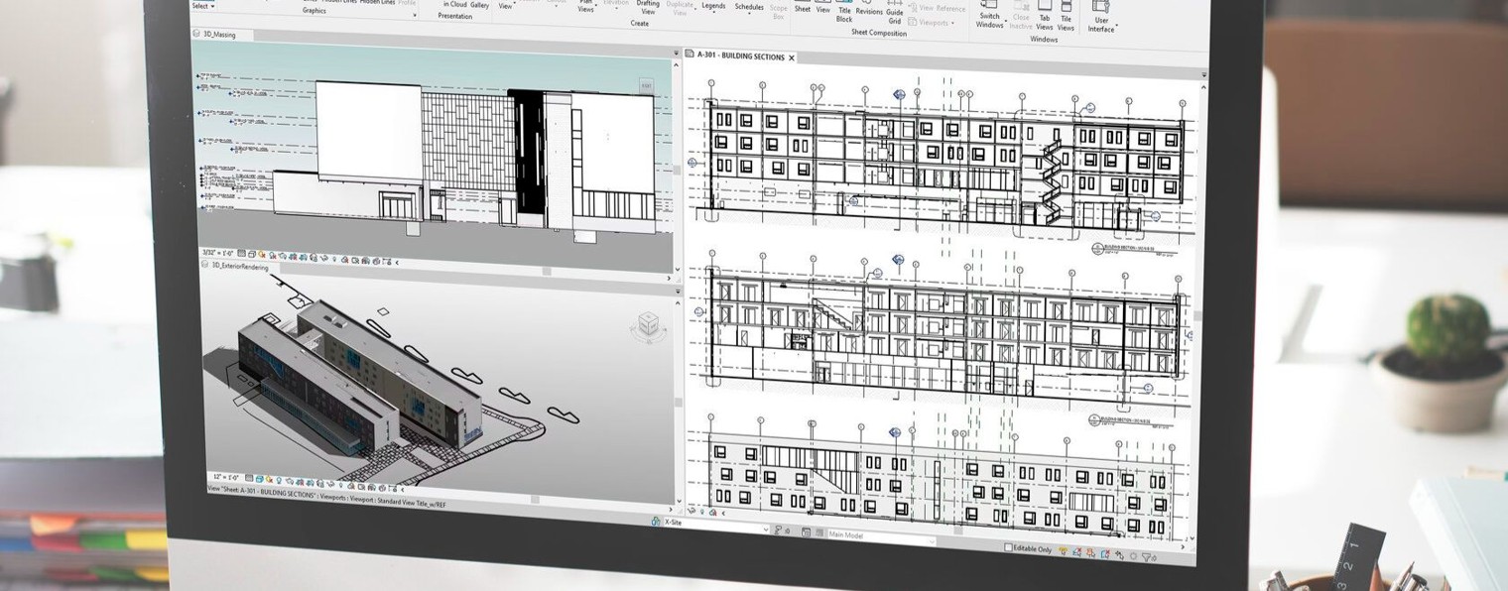Click the Render in Cloud tool
The image size is (1508, 591).
(x=455, y=5)
